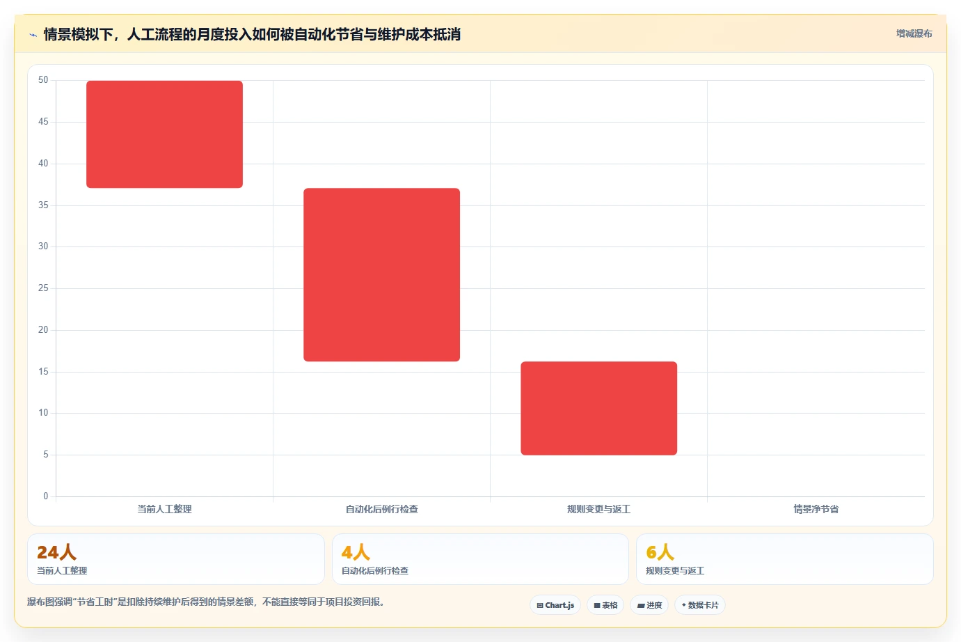Open the 6人 规则变更与返工 stat card
The width and height of the screenshot is (961, 642).
click(x=784, y=559)
